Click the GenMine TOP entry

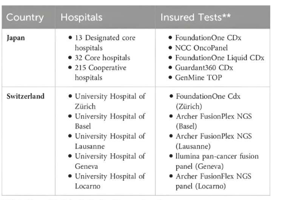198,77
